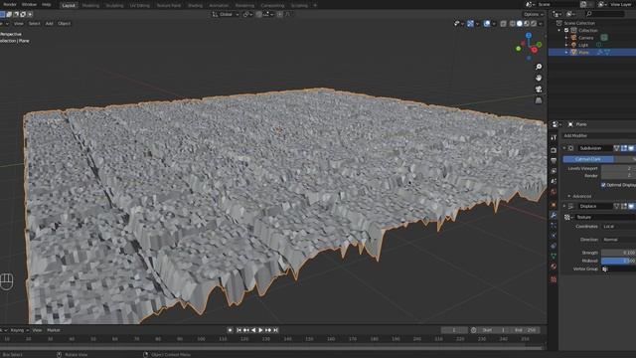636x358 pixels.
Task: Click the Levels Viewport value field
Action: click(618, 168)
